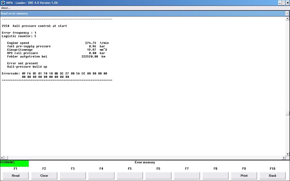290x181 pixels.
Task: Click the BMW logo icon in title bar
Action: (3, 3)
